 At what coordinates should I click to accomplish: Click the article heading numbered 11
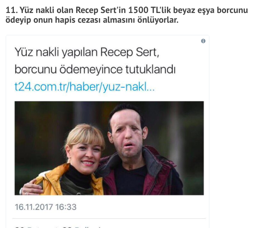tap(127, 15)
